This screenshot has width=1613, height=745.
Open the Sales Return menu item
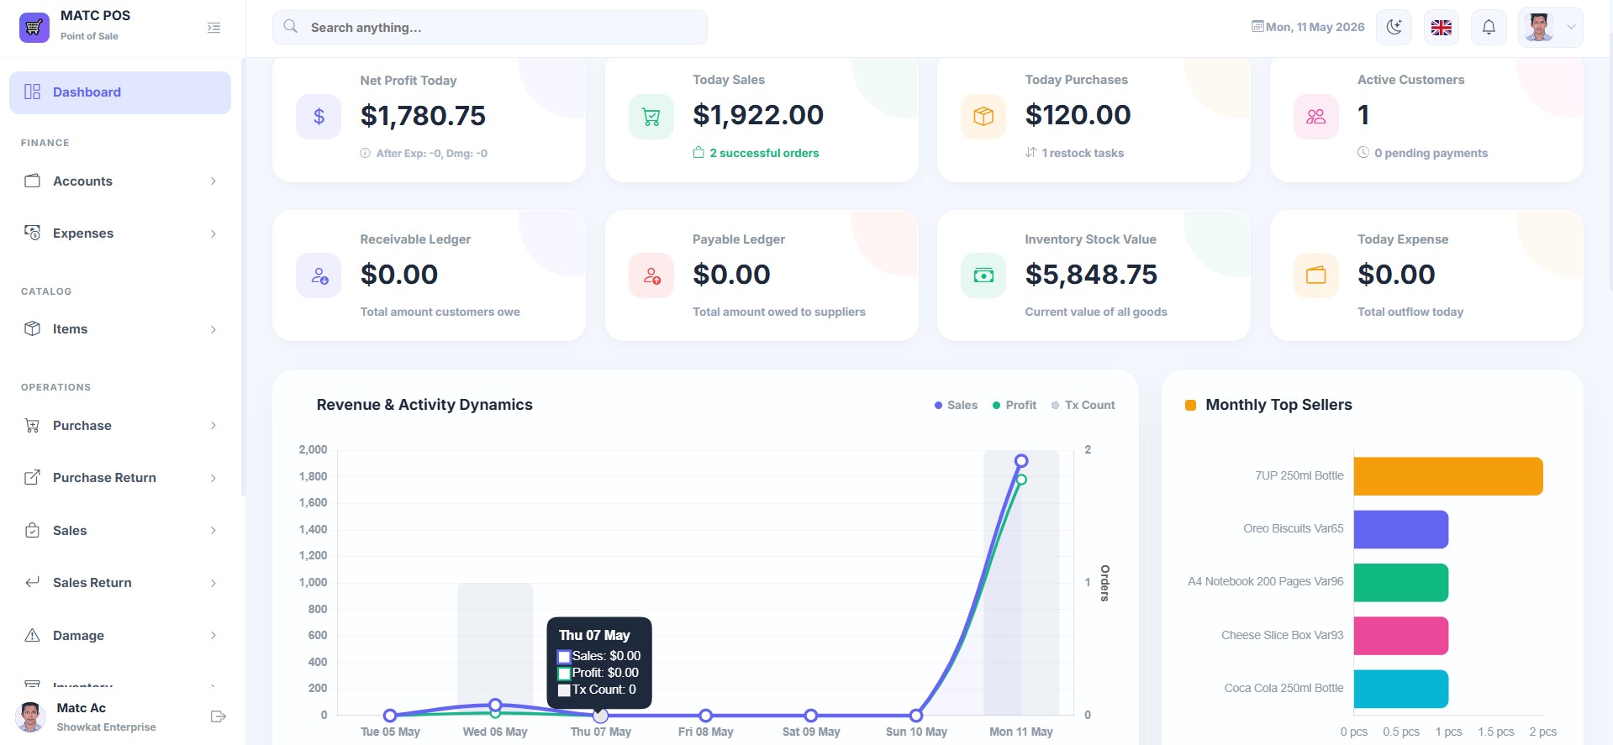coord(120,583)
